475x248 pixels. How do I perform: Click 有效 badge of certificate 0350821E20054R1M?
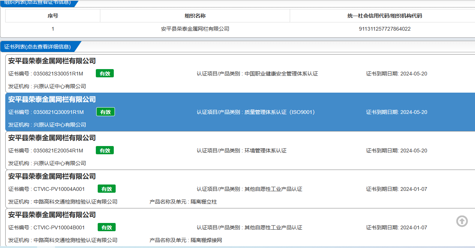(105, 151)
